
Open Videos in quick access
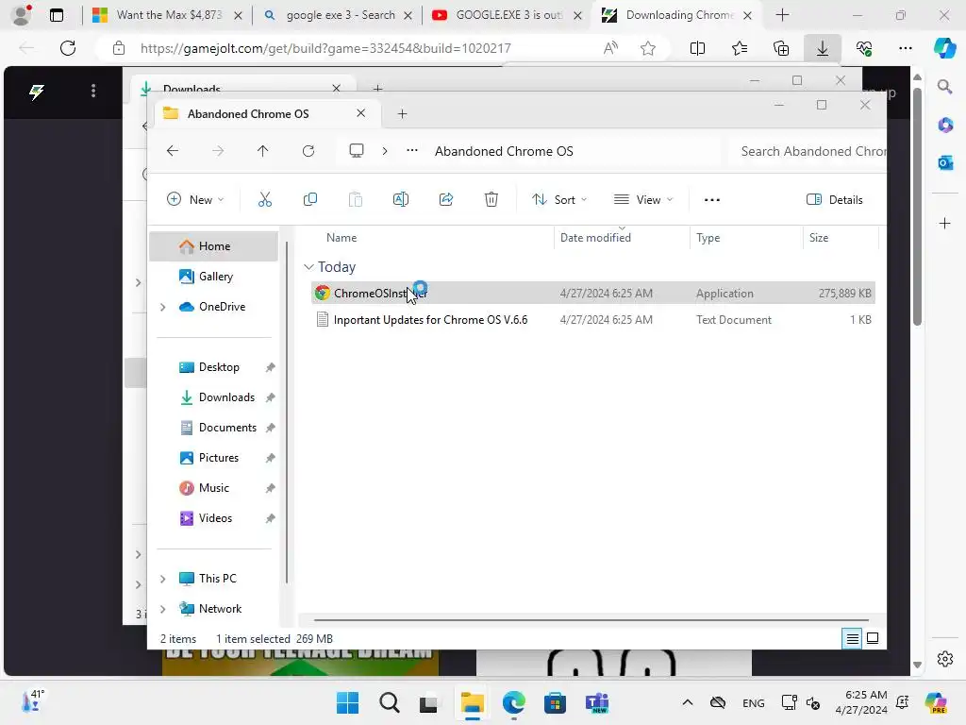(x=214, y=518)
